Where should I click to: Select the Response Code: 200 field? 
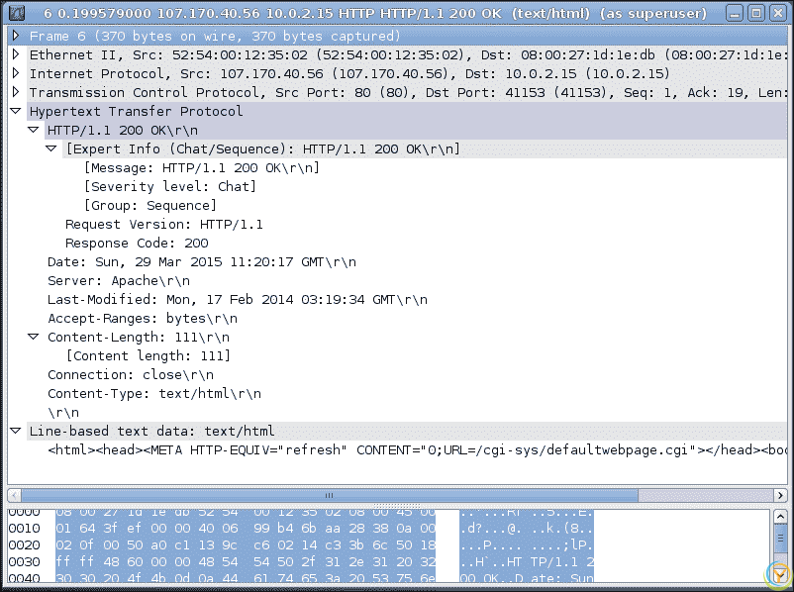pos(137,243)
